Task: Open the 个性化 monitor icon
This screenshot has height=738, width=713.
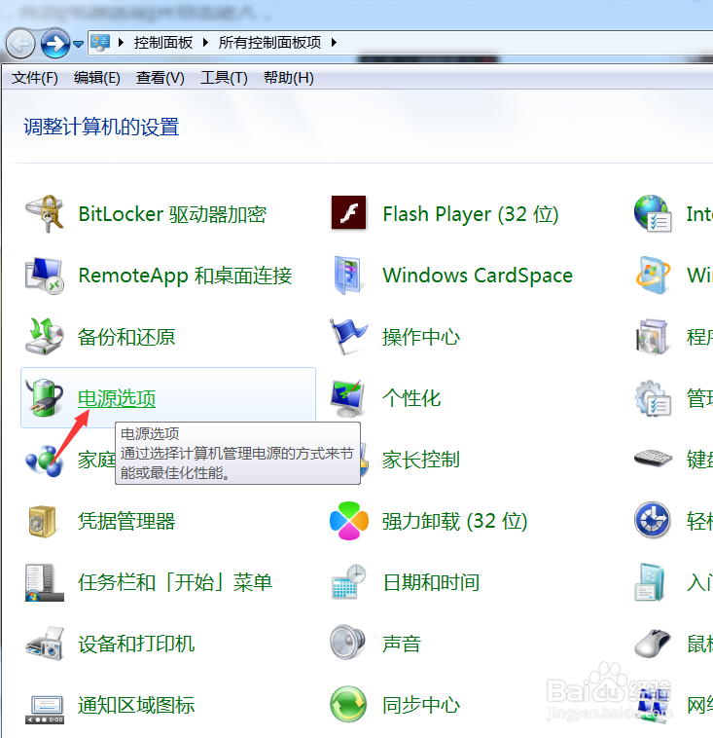Action: coord(348,398)
